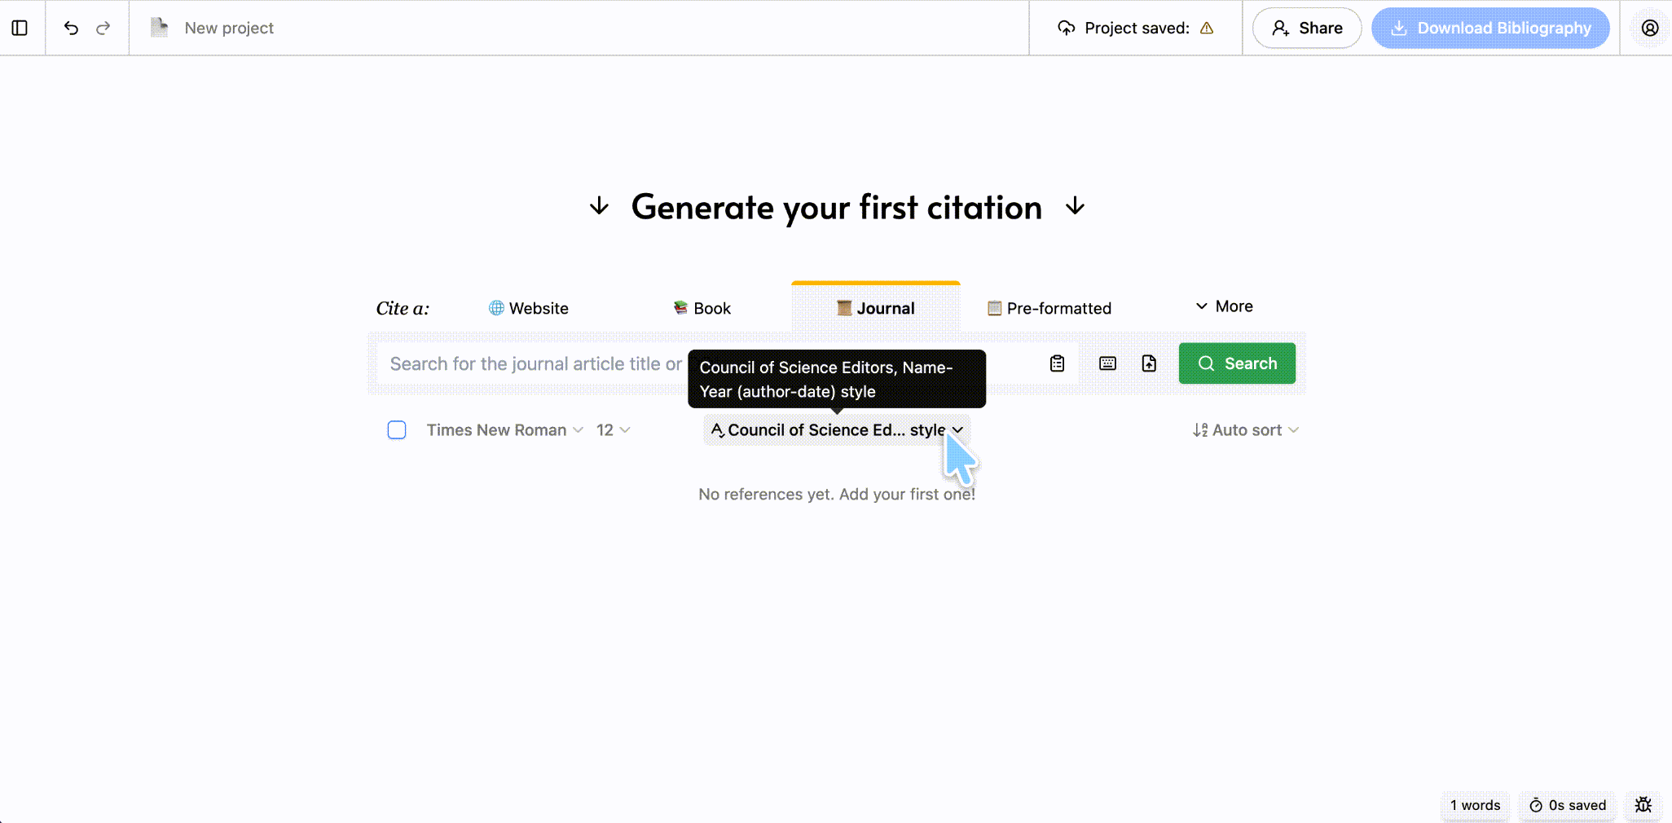Click the undo arrow
1672x823 pixels.
(x=71, y=28)
